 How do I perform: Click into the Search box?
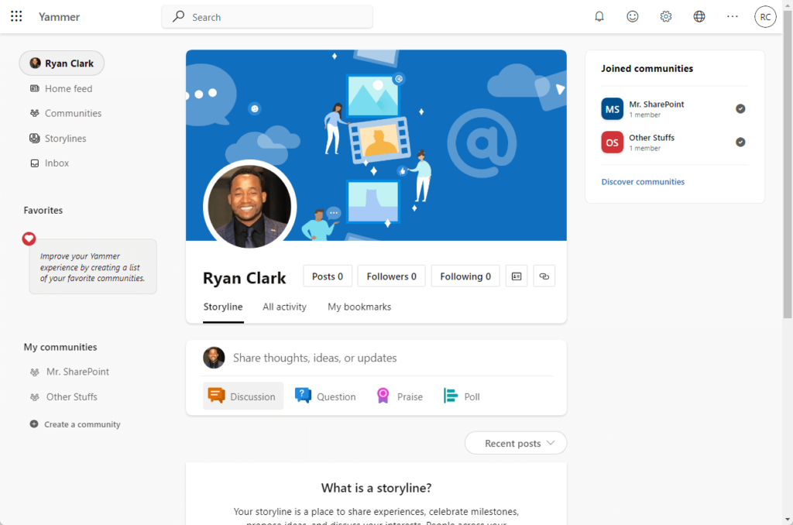point(267,17)
